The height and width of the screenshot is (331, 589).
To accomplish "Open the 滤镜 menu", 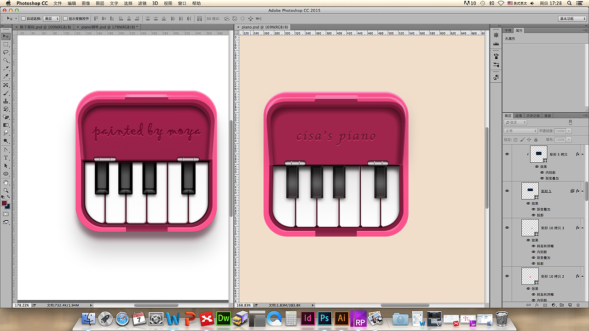I will (x=142, y=3).
